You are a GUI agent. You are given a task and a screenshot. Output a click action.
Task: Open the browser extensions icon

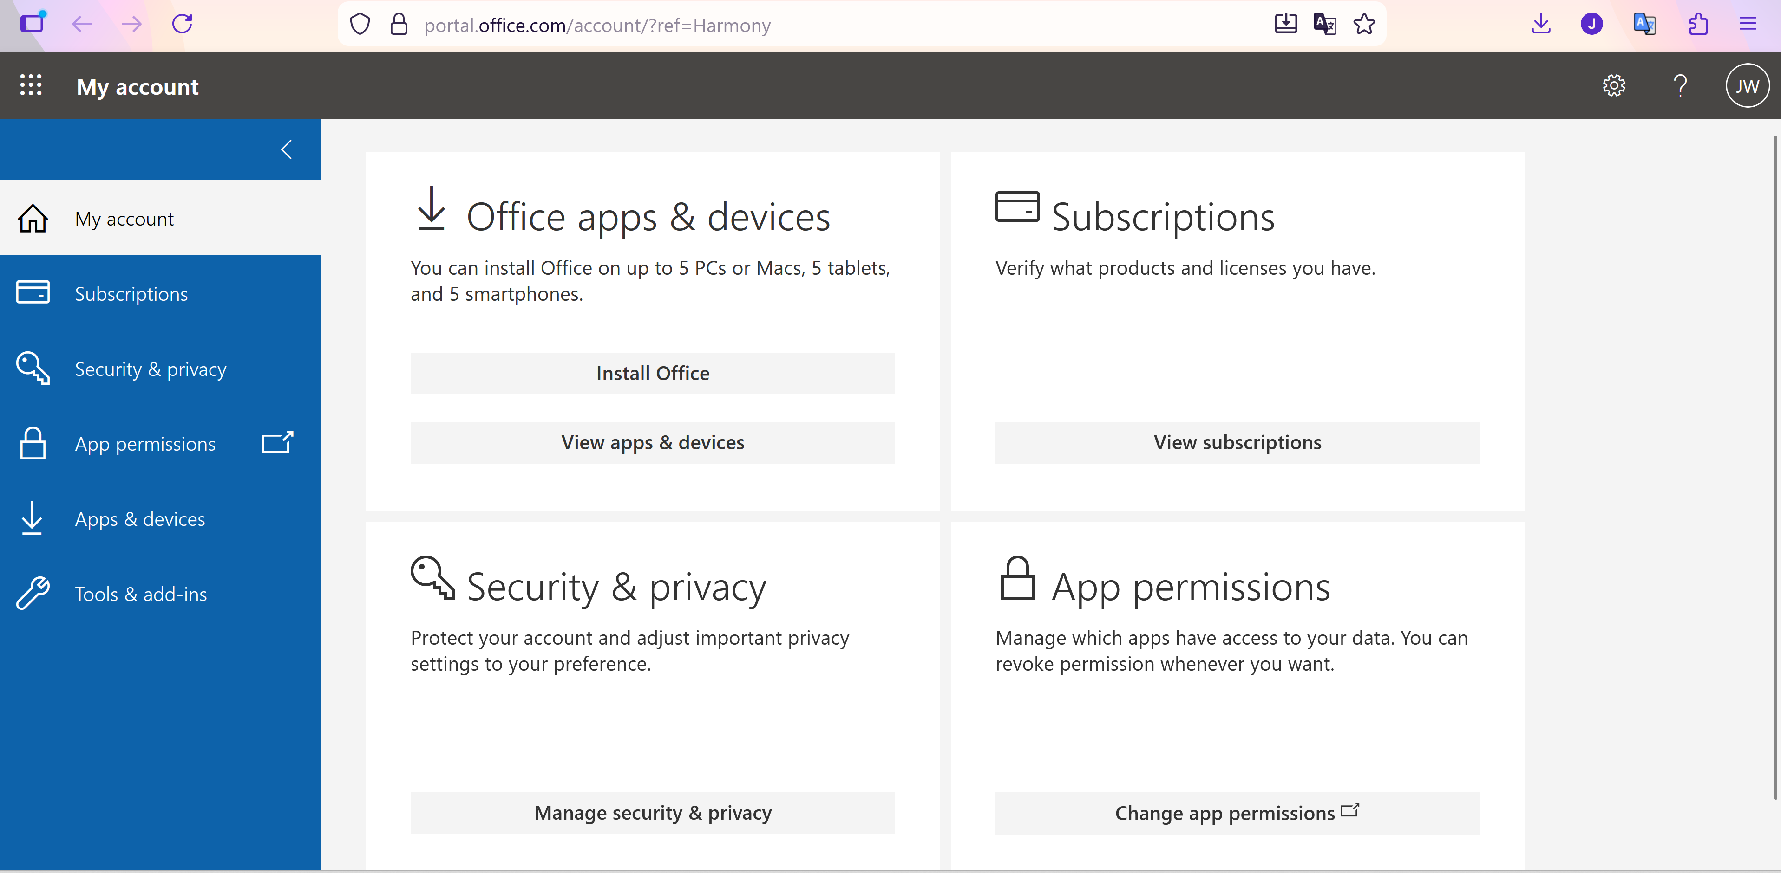(1698, 24)
